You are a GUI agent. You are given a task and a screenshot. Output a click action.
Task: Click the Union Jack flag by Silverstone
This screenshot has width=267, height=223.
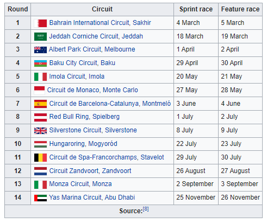[x=40, y=131]
